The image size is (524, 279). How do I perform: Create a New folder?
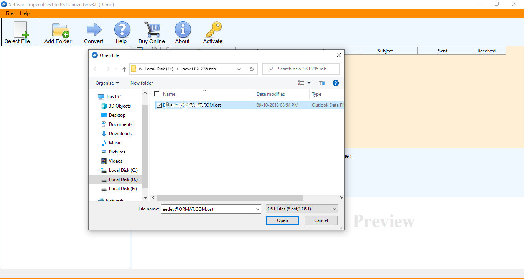[x=142, y=83]
